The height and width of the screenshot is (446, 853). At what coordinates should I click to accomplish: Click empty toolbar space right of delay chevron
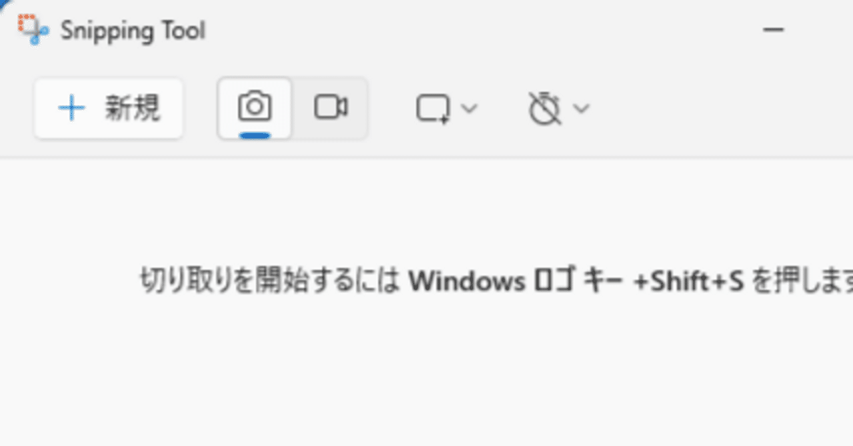click(720, 109)
